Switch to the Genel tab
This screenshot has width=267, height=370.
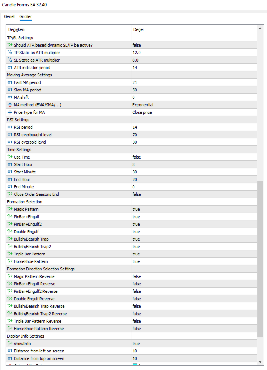tap(9, 17)
